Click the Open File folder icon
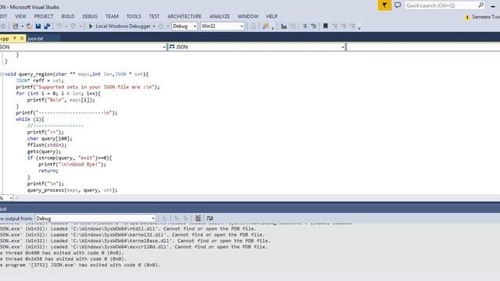500x281 pixels. tap(29, 26)
